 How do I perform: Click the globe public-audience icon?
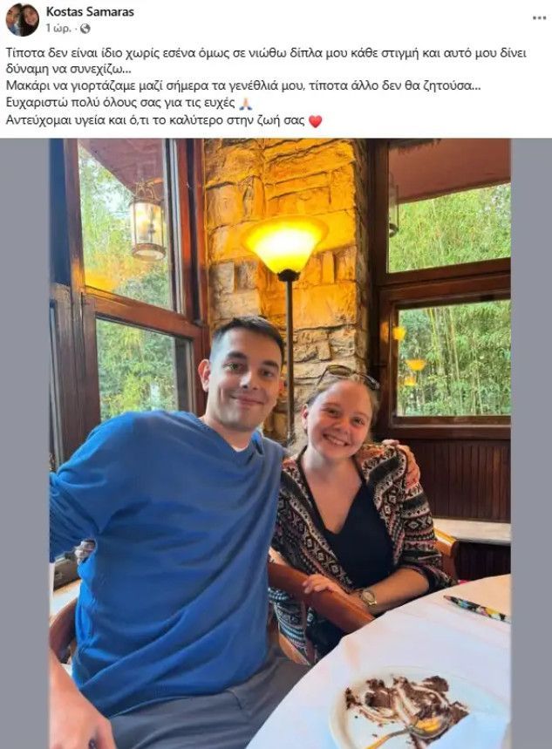pyautogui.click(x=85, y=29)
